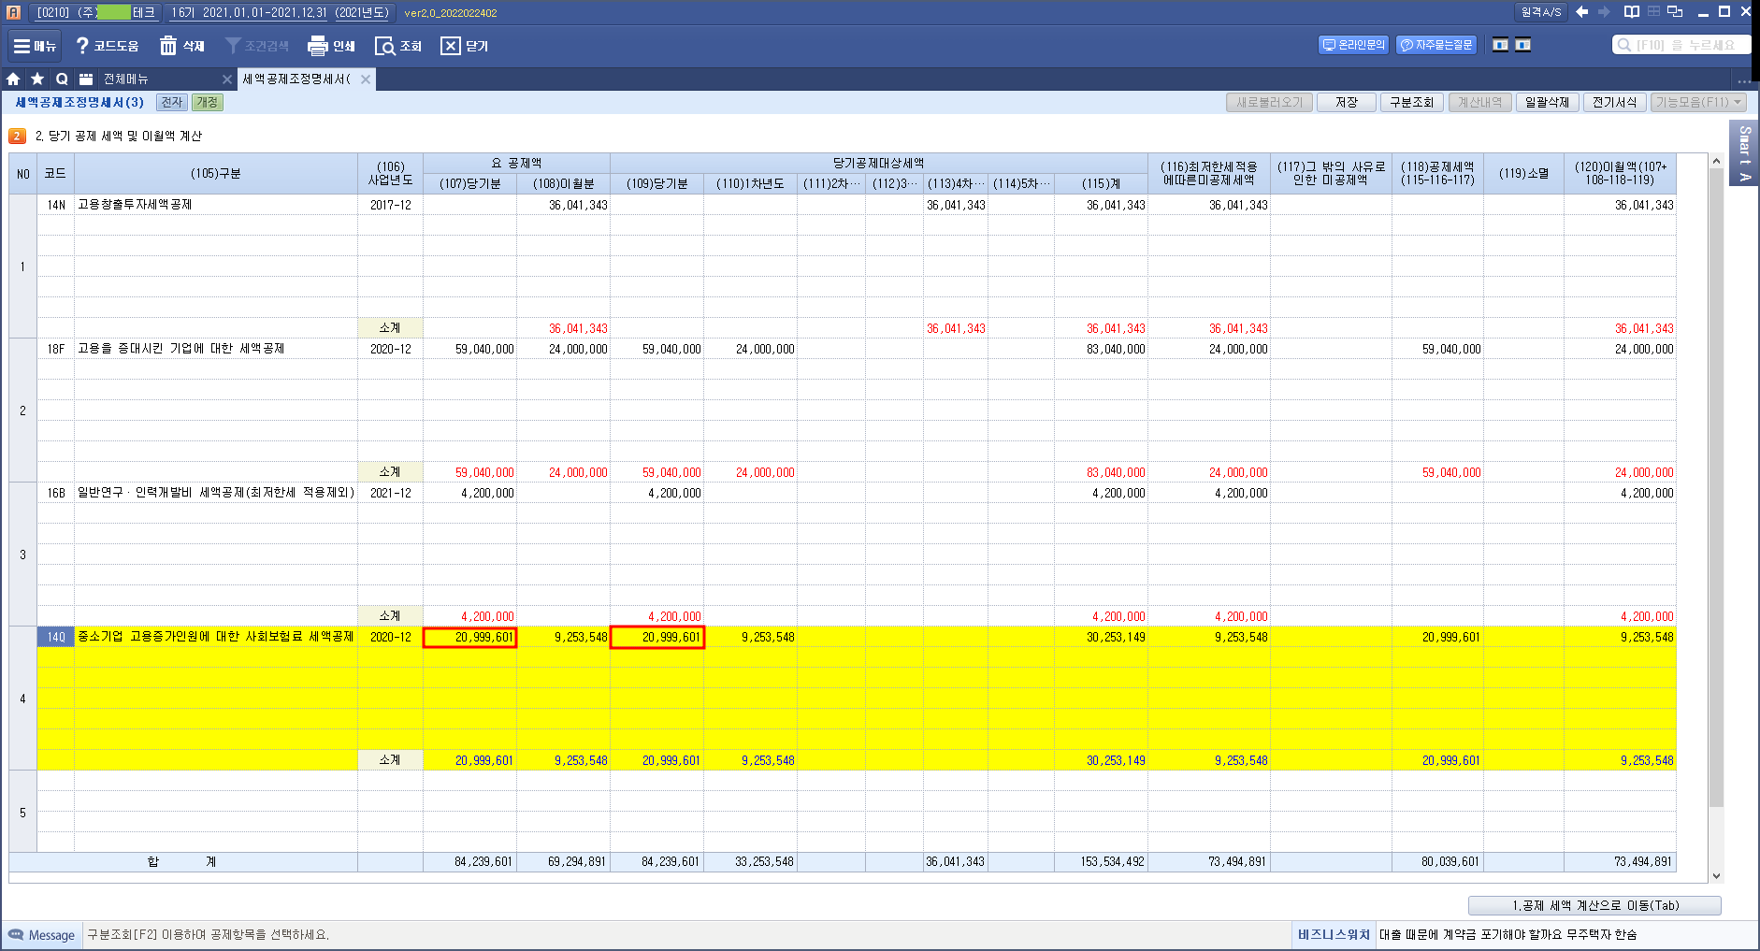1760x951 pixels.
Task: Select the yellow highlighted 14Q code cell
Action: click(x=56, y=637)
